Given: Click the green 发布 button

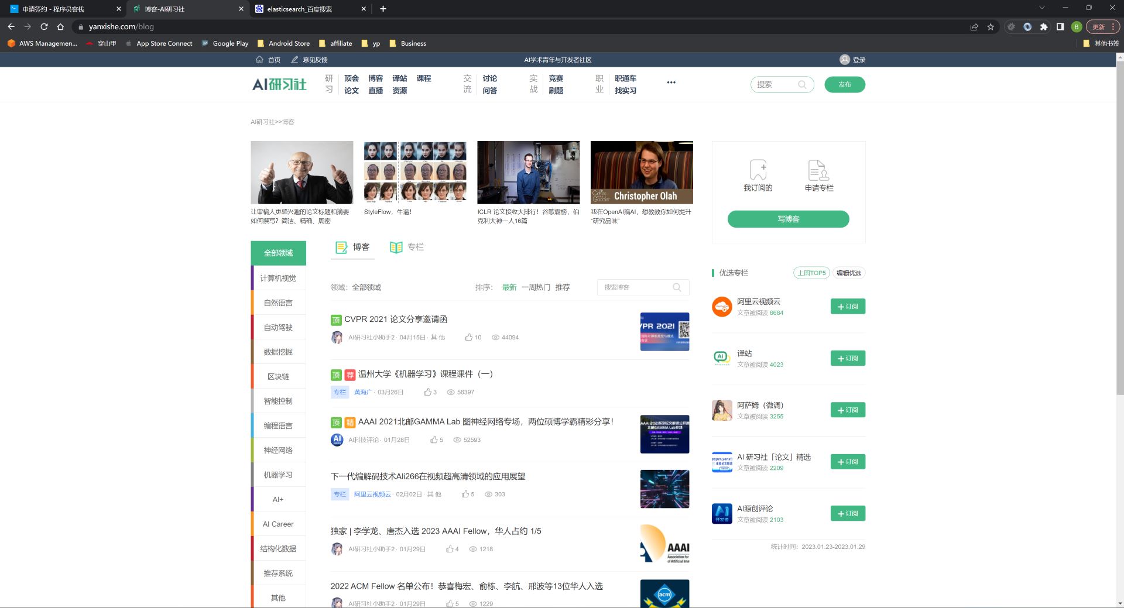Looking at the screenshot, I should pyautogui.click(x=845, y=84).
